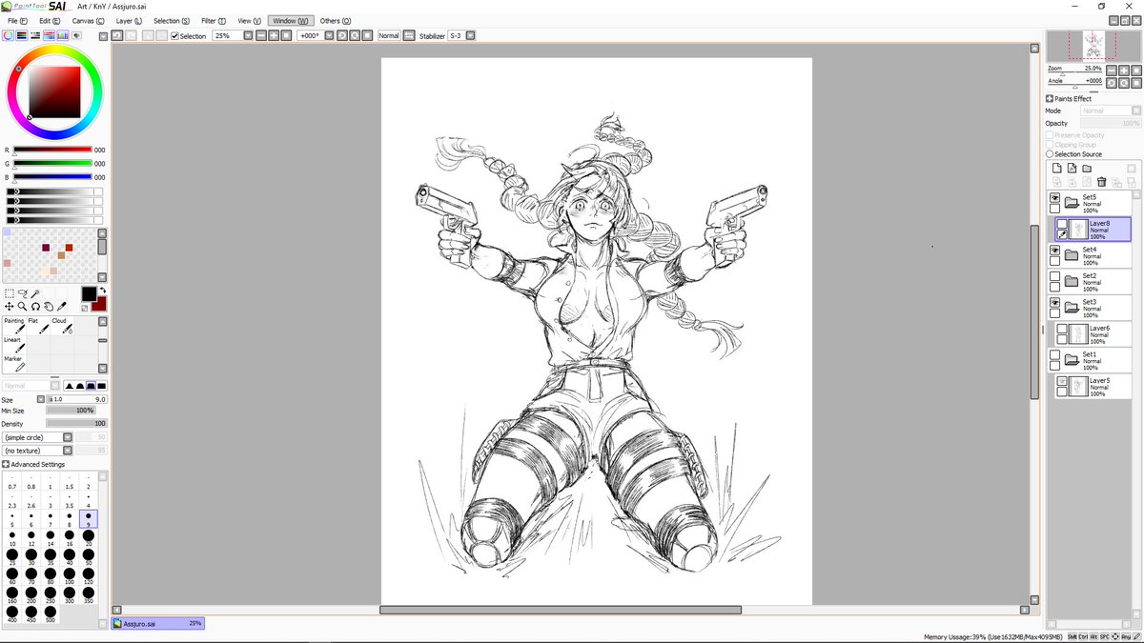Open the rotation angle dropdown
The width and height of the screenshot is (1144, 643).
click(329, 35)
